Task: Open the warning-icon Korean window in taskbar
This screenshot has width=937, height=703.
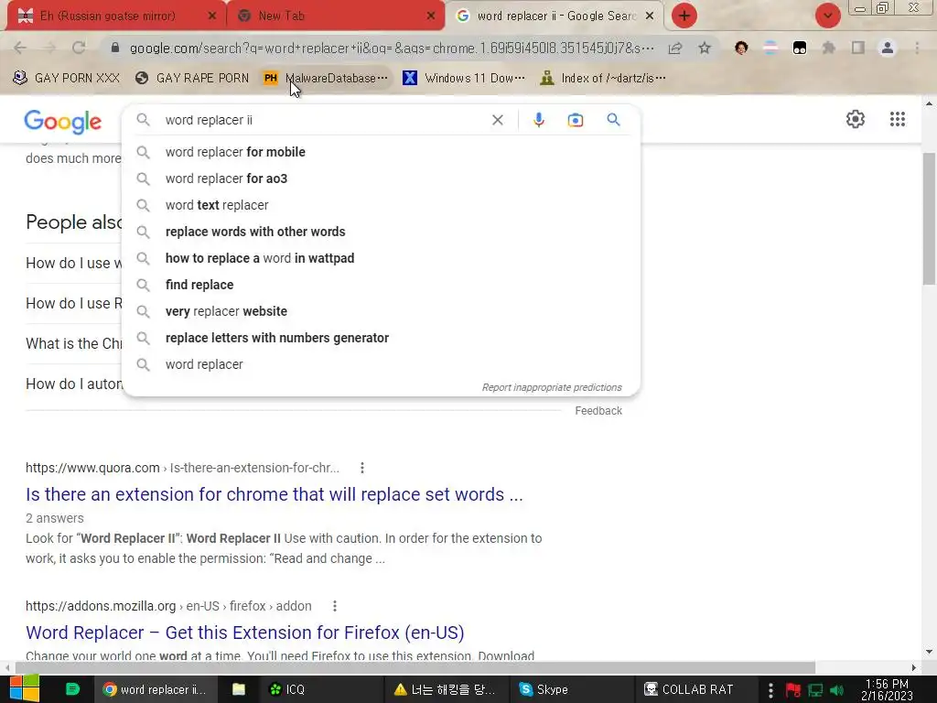Action: (445, 689)
